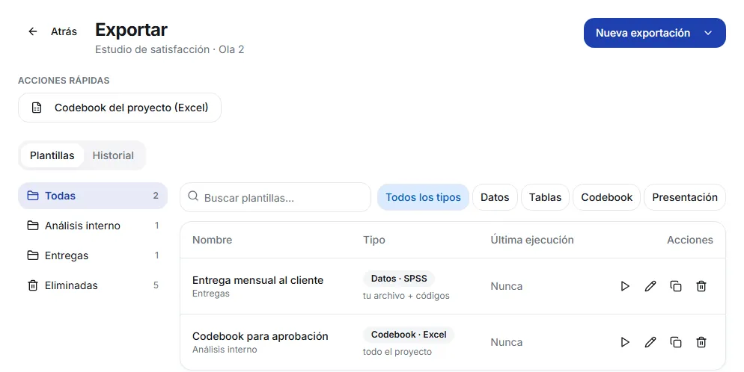Switch to the Plantillas tab

click(52, 155)
